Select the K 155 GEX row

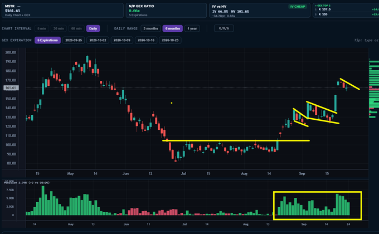(347, 14)
